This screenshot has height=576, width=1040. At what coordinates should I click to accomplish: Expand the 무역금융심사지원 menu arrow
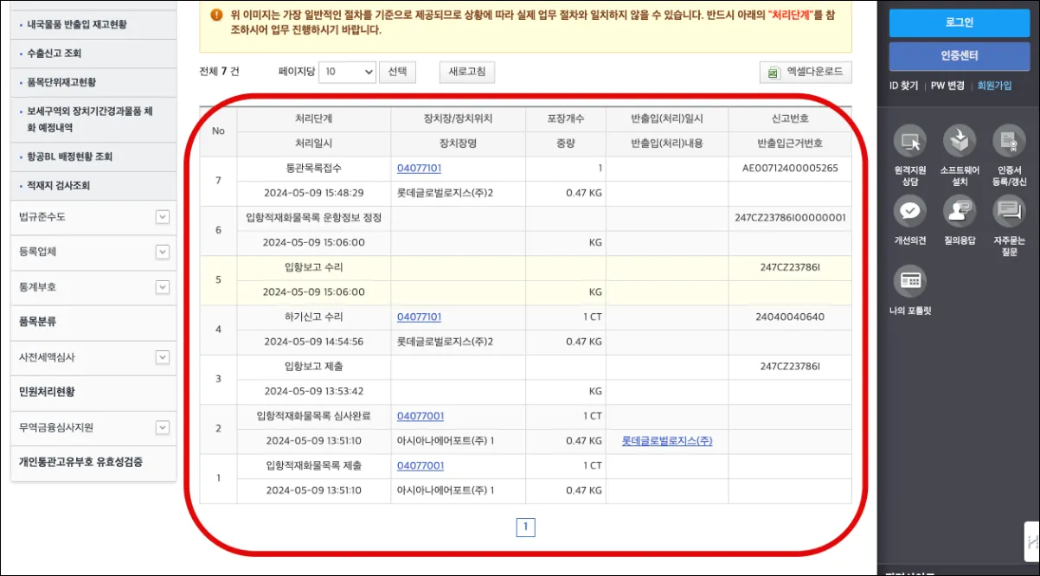click(x=163, y=427)
